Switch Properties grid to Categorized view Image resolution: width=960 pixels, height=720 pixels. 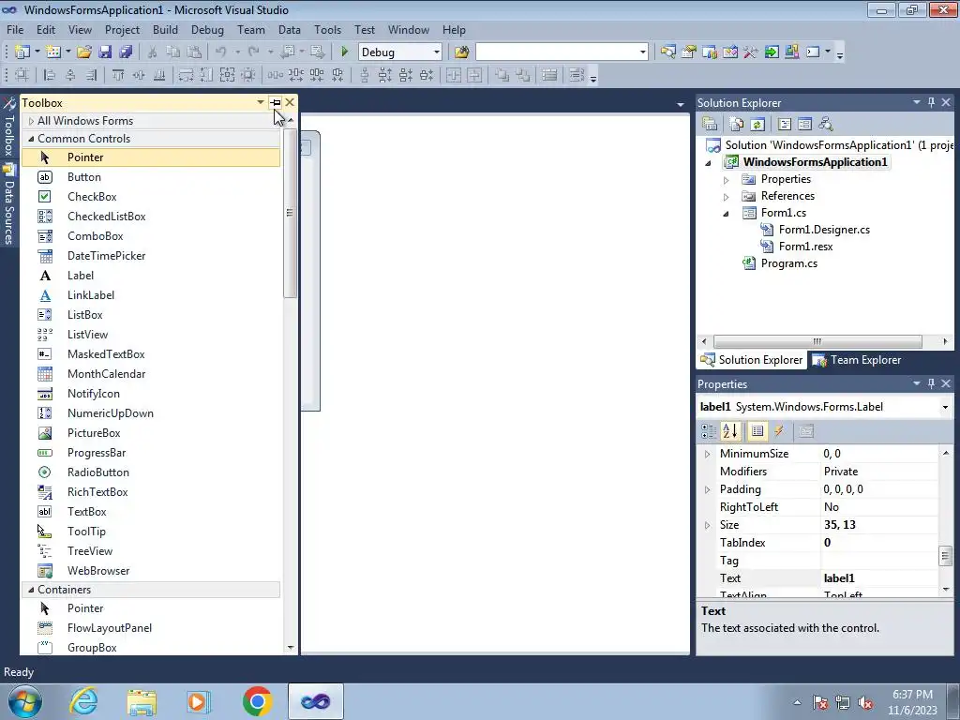pyautogui.click(x=709, y=431)
